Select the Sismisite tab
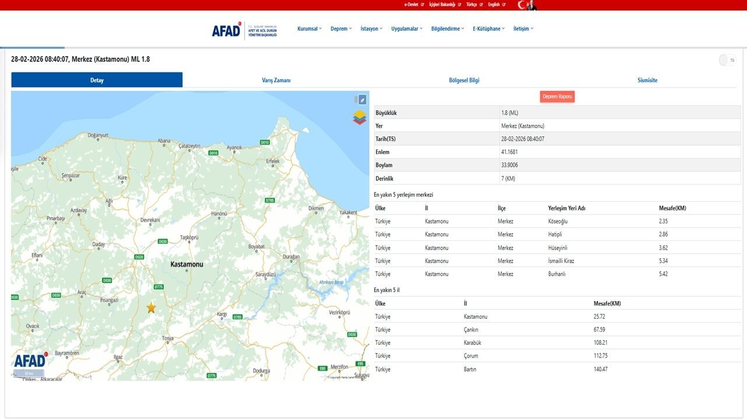Viewport: 747px width, 420px height. 647,80
